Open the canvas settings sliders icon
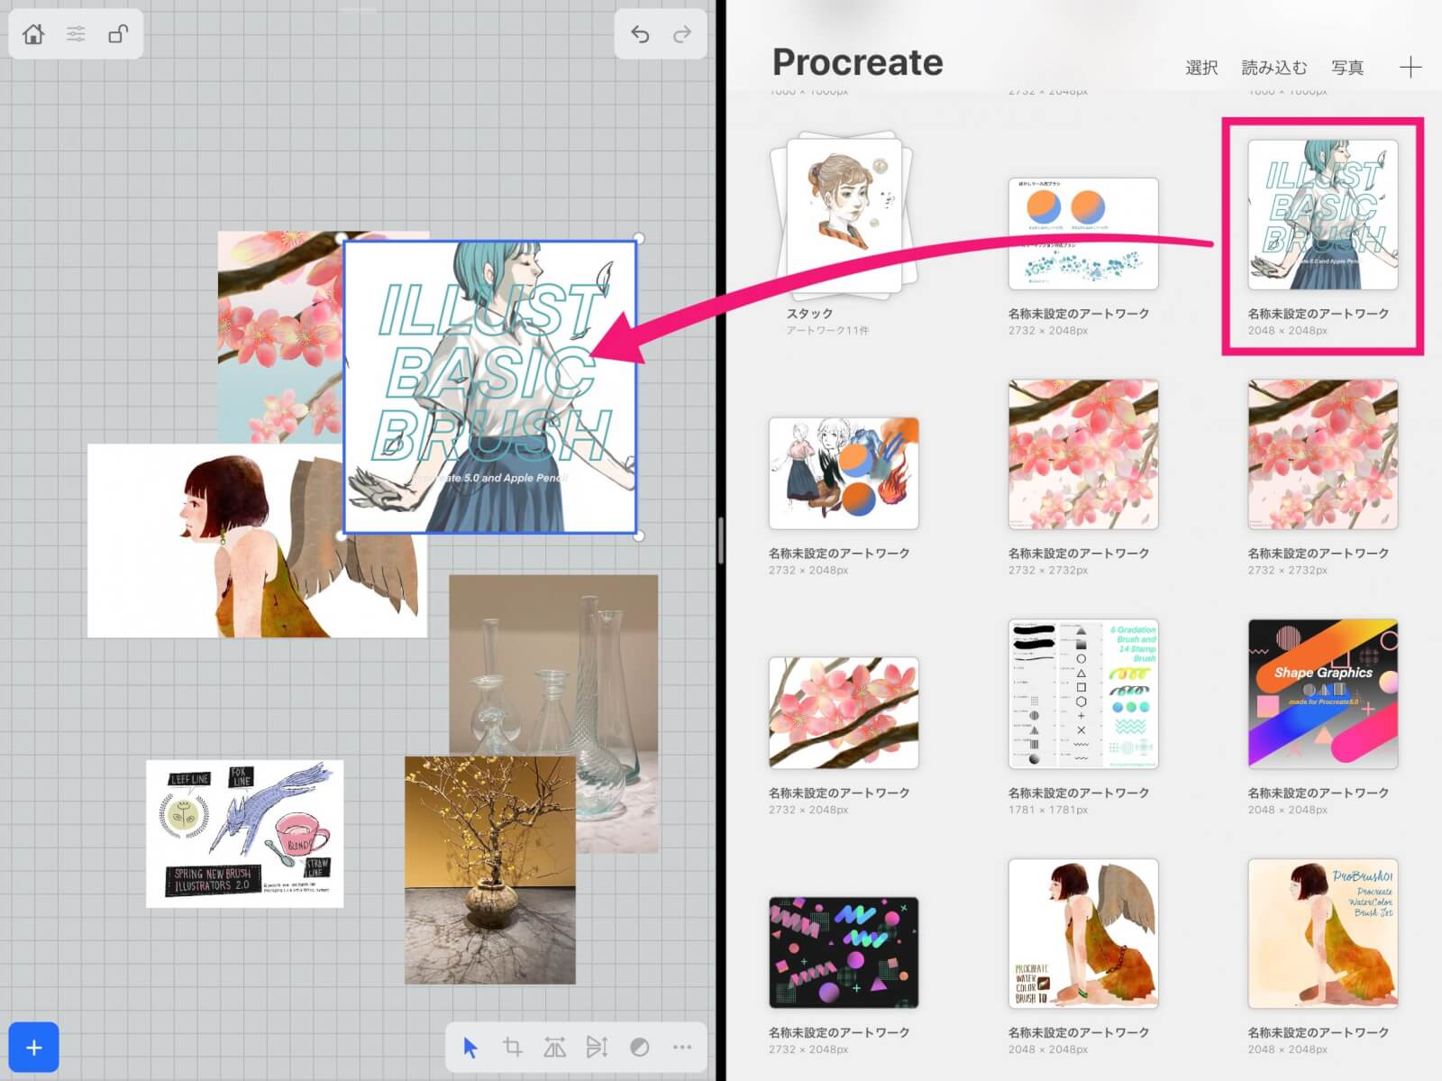The width and height of the screenshot is (1442, 1081). 76,33
